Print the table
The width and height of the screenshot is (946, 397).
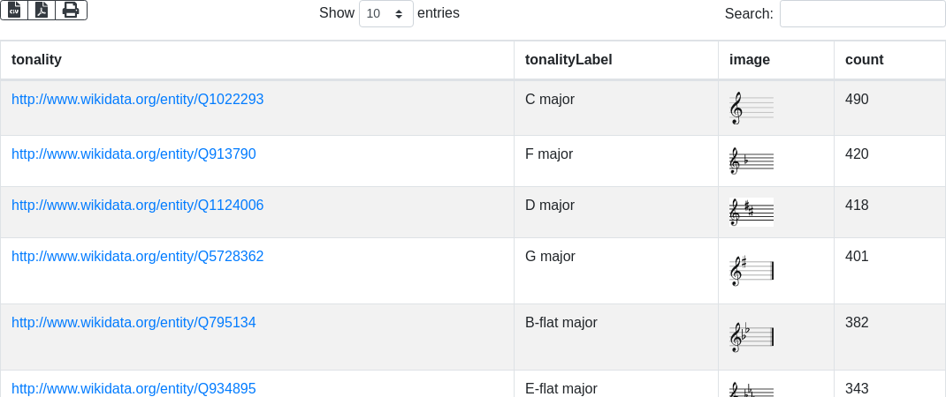(71, 10)
